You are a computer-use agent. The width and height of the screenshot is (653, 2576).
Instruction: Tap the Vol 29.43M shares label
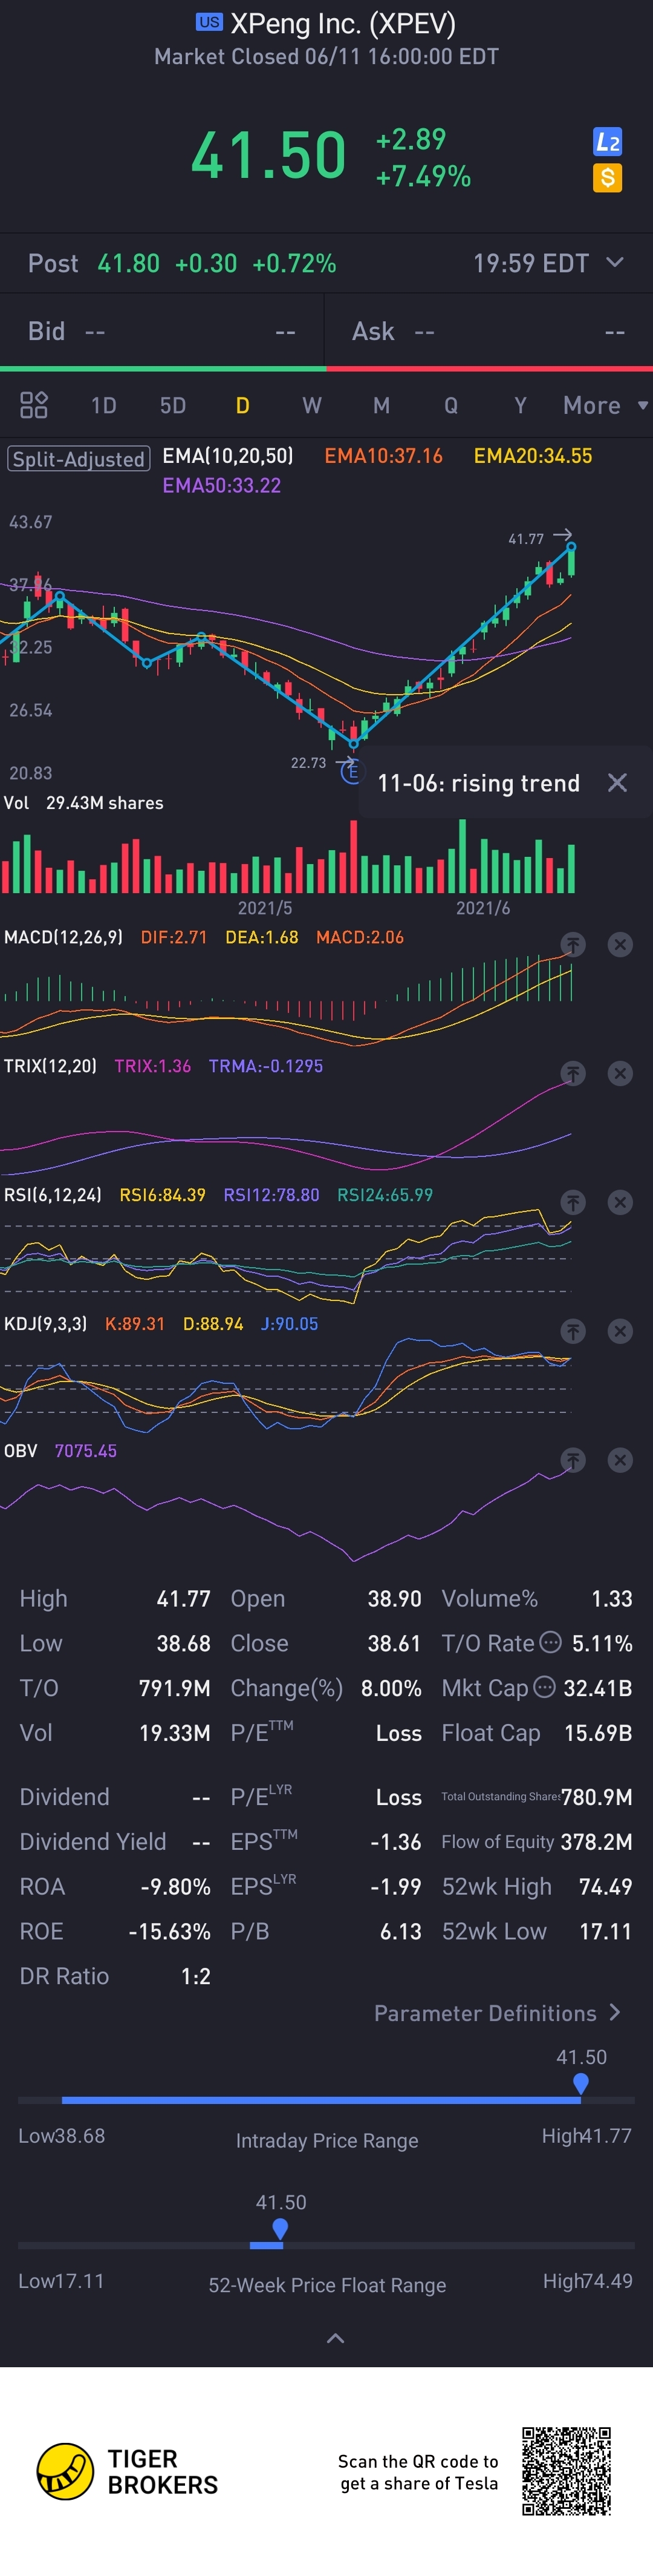click(x=83, y=803)
